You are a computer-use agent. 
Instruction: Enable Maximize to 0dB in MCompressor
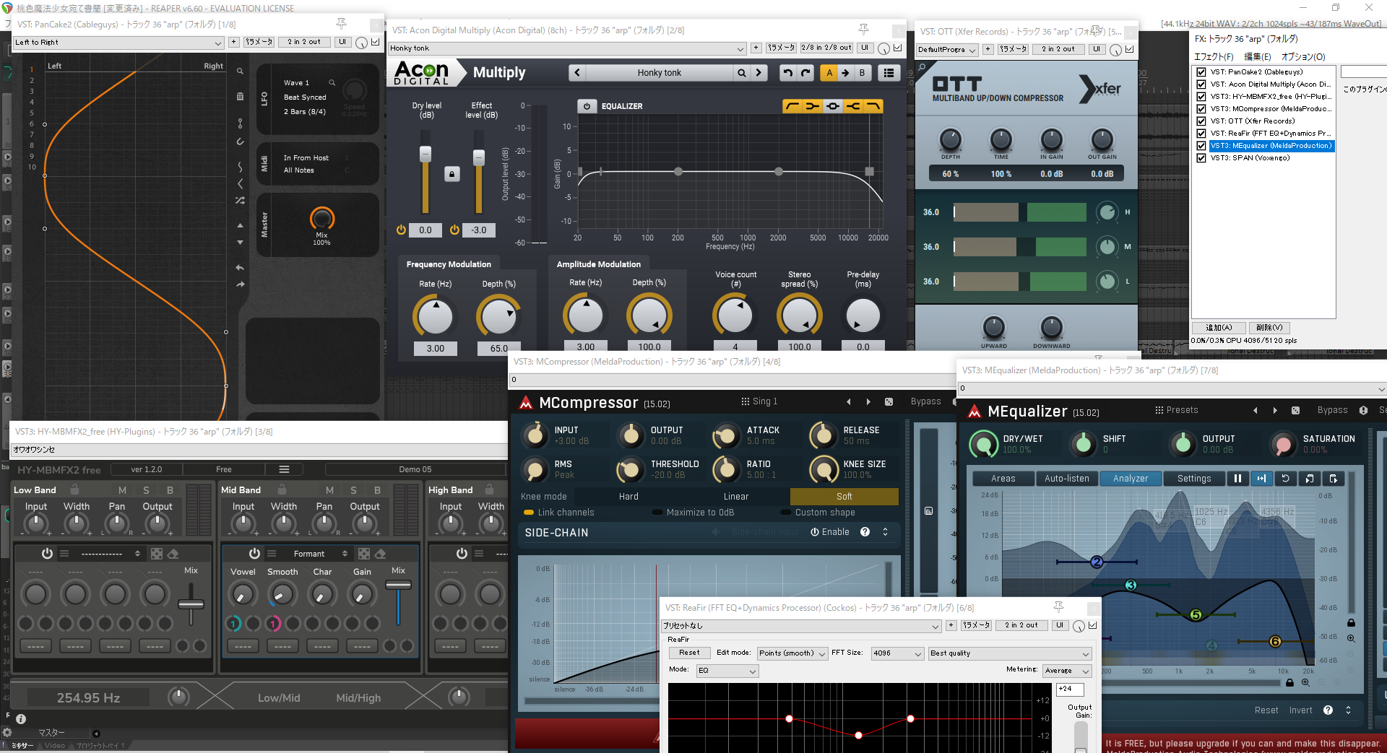click(693, 513)
